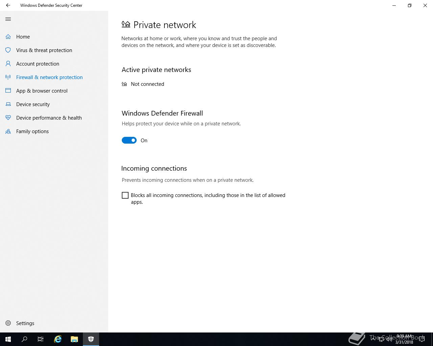Click 'Windows Defender Firewall' heading
This screenshot has height=346, width=433.
162,113
